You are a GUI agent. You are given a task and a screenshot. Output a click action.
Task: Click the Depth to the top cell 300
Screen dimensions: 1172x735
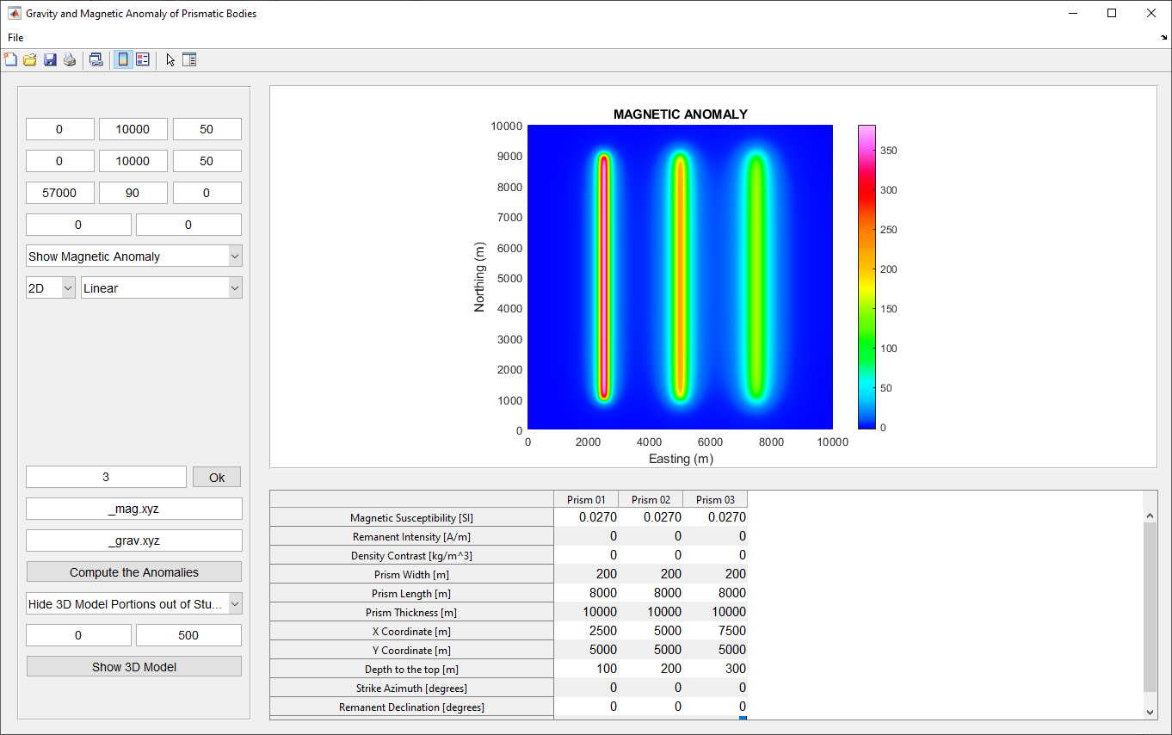pos(715,669)
